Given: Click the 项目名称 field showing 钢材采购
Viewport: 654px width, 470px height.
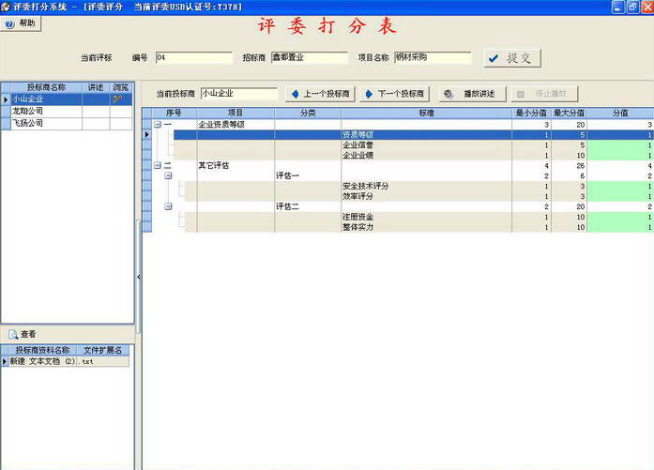Looking at the screenshot, I should coord(433,57).
